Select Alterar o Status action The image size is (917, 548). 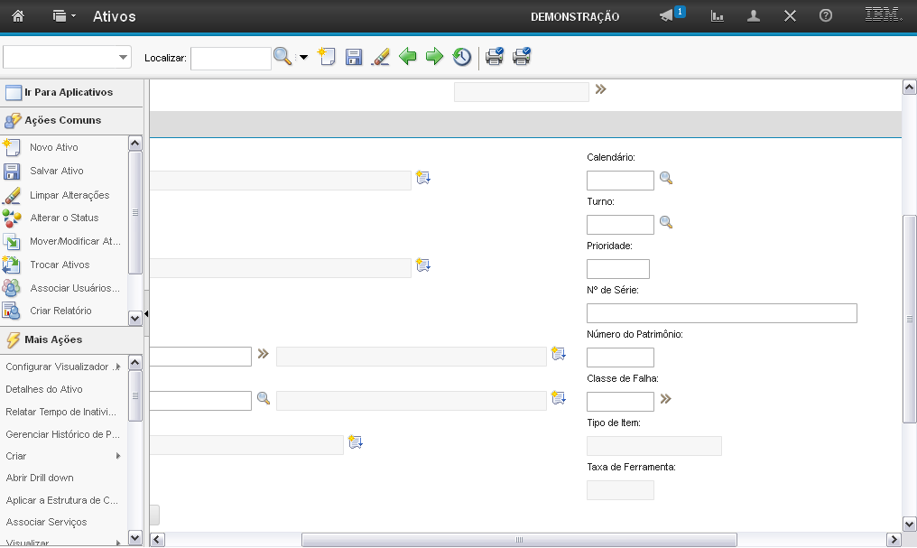pyautogui.click(x=64, y=218)
